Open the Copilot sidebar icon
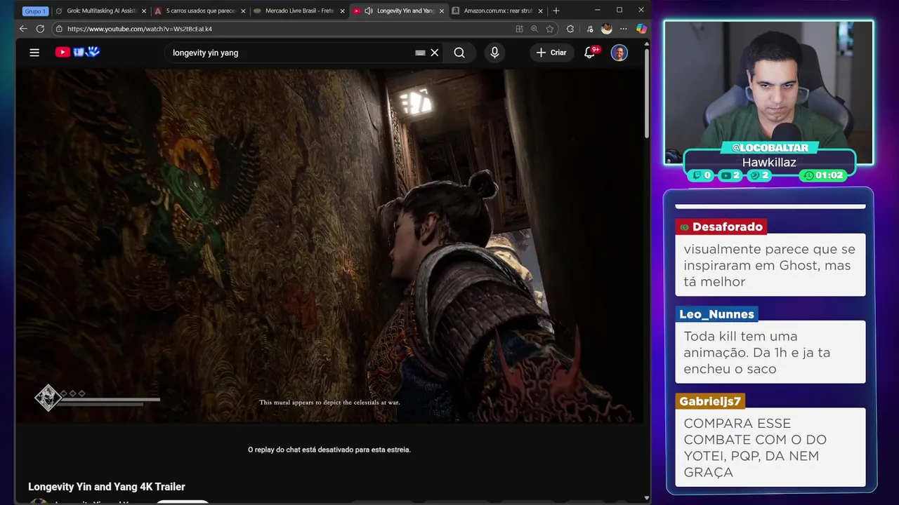This screenshot has width=899, height=505. (641, 29)
